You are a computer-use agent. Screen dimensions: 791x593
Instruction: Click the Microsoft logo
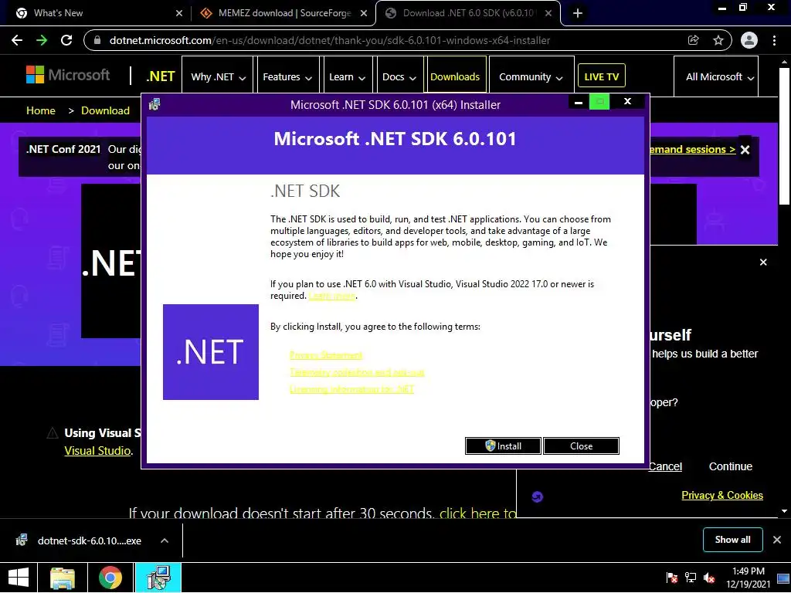(x=68, y=75)
